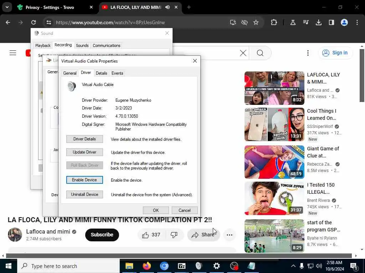Open the Lafloca and mimi channel avatar
Image resolution: width=365 pixels, height=273 pixels.
click(x=15, y=235)
